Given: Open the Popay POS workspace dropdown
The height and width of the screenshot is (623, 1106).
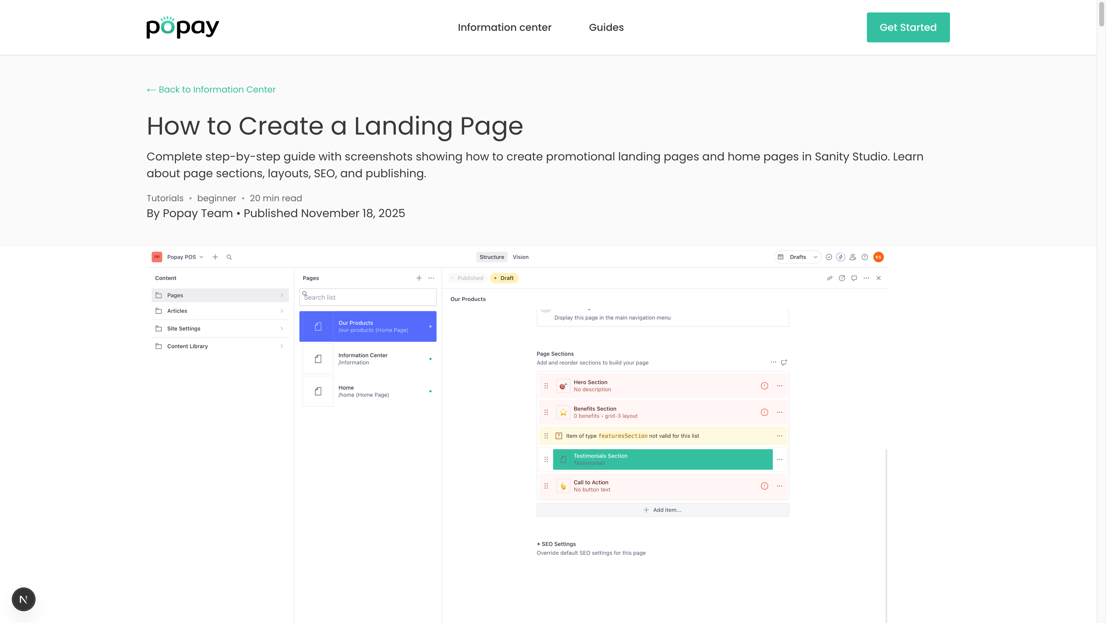Looking at the screenshot, I should click(x=185, y=257).
